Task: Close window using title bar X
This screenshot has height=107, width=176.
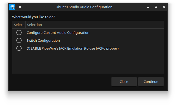Action: point(164,7)
